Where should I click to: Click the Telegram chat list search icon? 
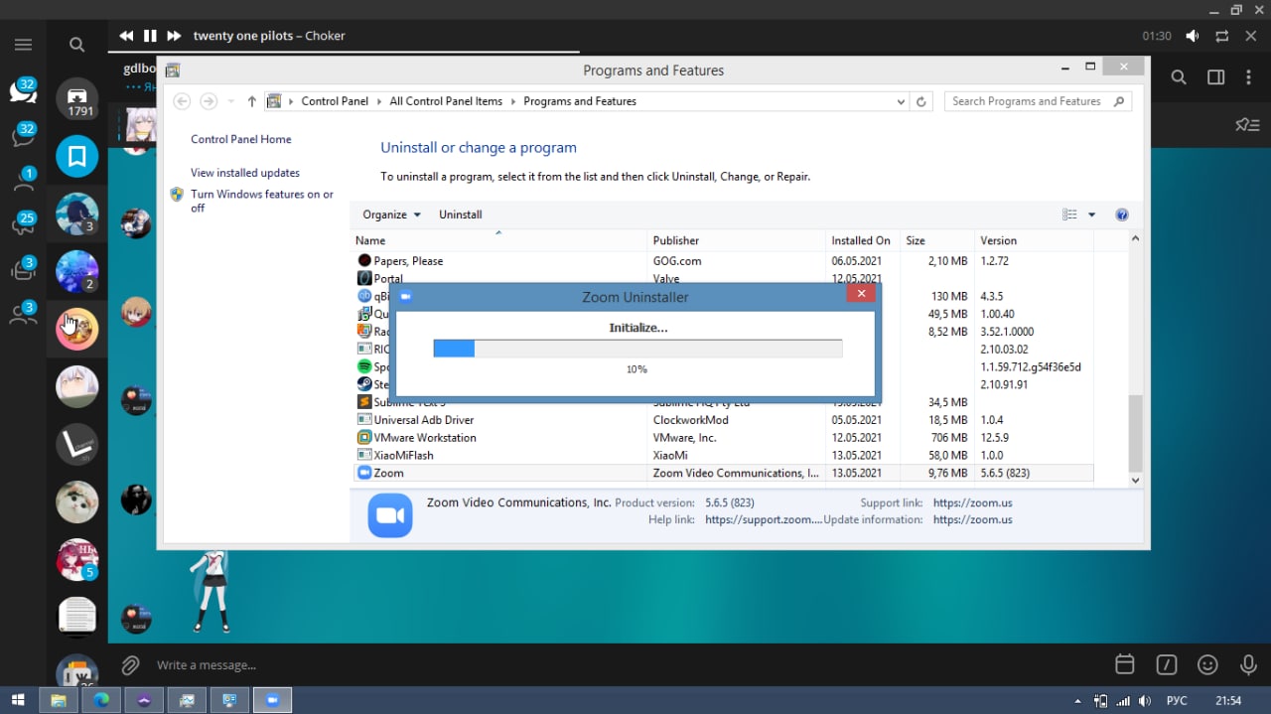click(76, 45)
